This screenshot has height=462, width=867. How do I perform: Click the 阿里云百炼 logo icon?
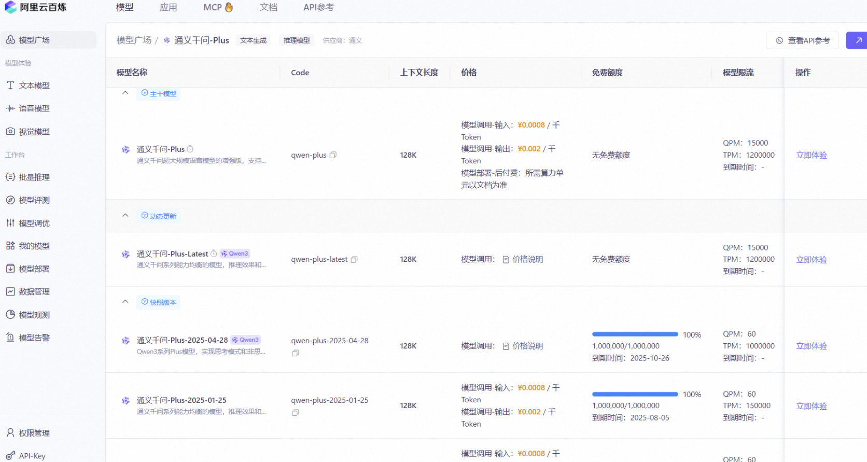pyautogui.click(x=10, y=7)
